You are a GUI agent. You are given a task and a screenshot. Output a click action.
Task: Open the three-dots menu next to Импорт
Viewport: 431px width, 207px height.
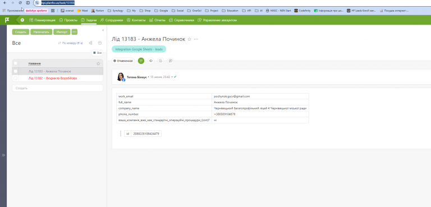(75, 32)
